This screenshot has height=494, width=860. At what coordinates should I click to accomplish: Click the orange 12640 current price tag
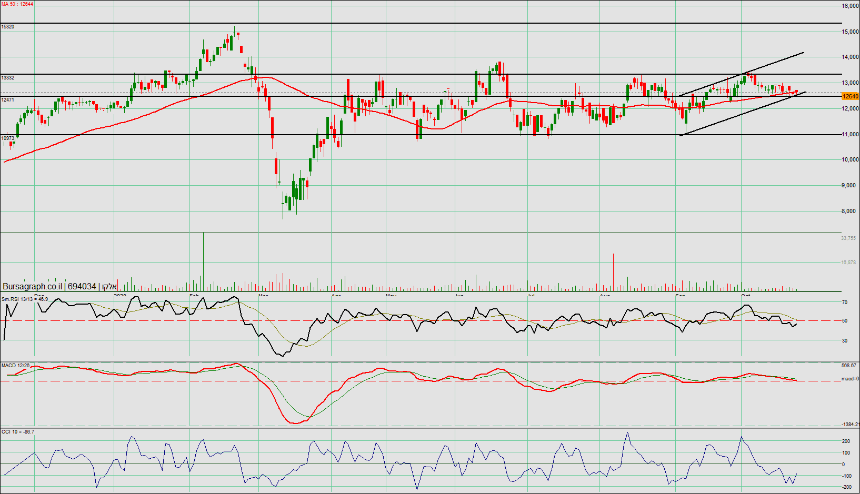[x=850, y=96]
